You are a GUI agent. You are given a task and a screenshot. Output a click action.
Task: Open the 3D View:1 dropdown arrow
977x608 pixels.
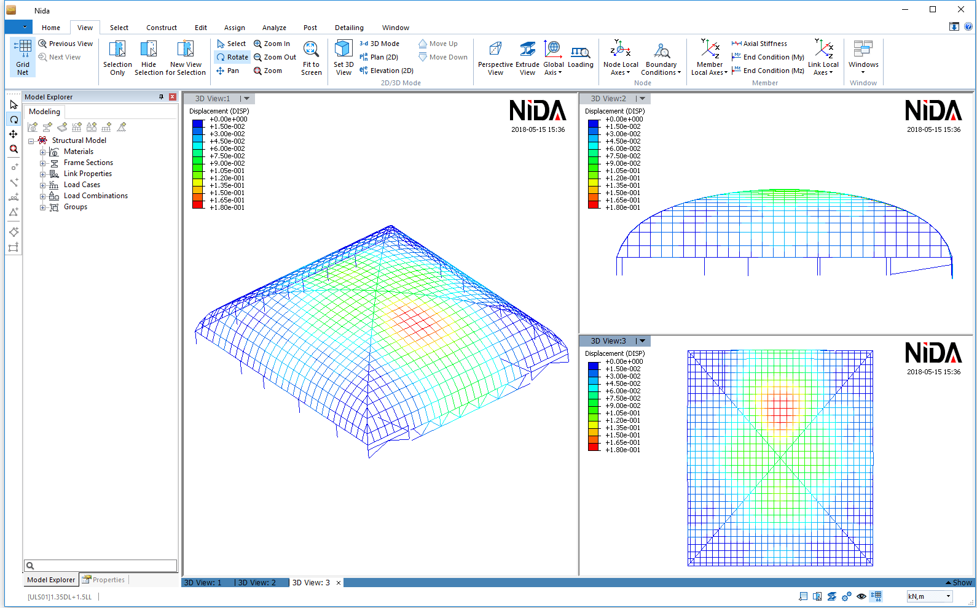pyautogui.click(x=247, y=98)
